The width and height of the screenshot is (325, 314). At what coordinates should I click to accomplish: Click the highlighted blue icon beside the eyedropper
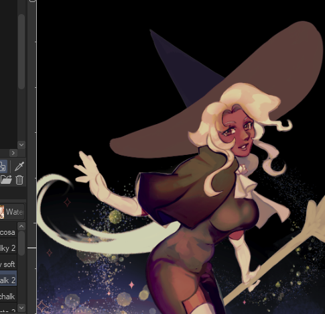pyautogui.click(x=3, y=166)
